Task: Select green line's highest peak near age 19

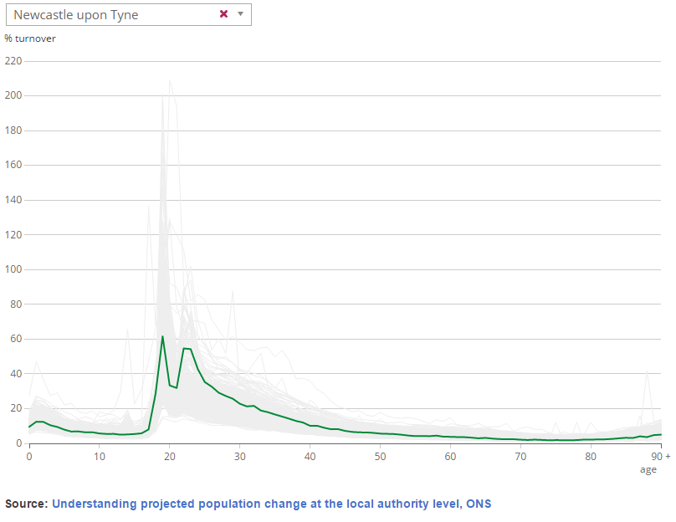Action: click(162, 336)
